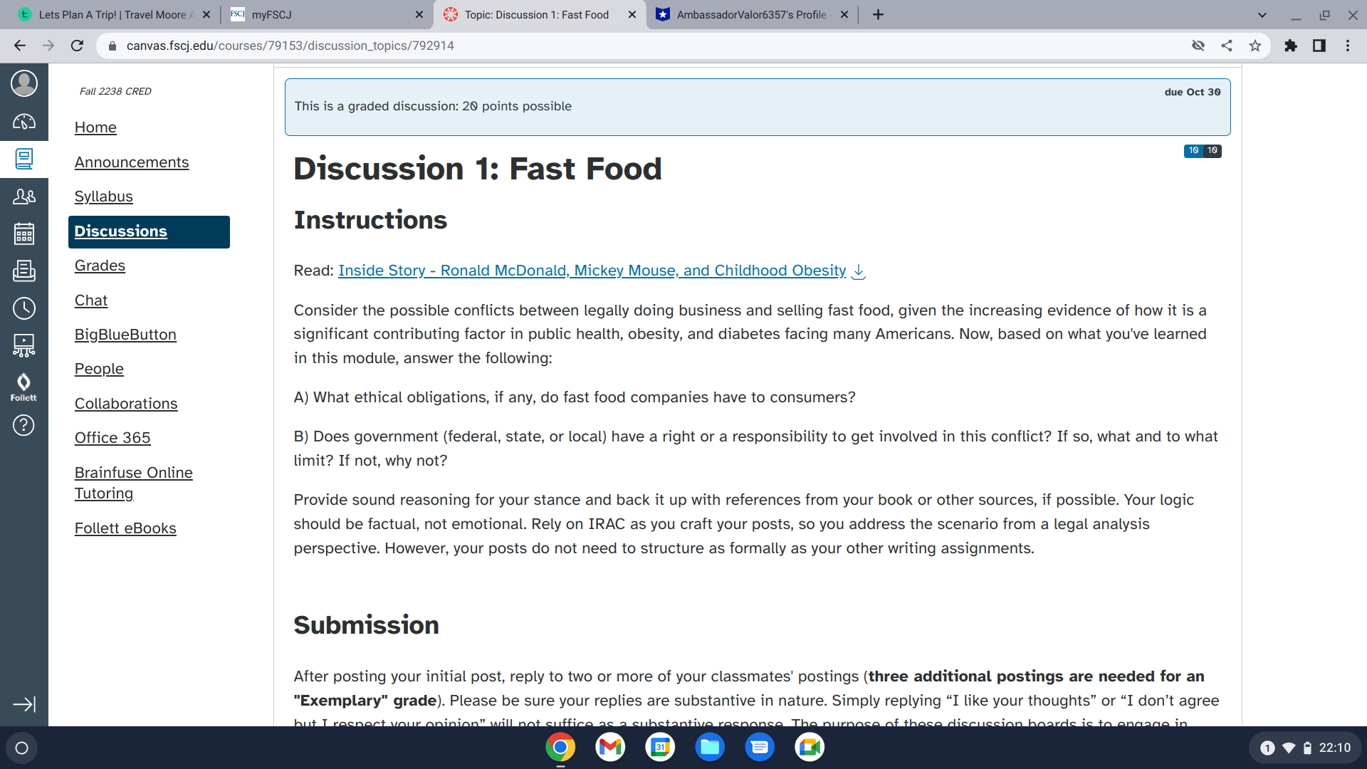Open the Canvas Dashboard icon
The height and width of the screenshot is (769, 1367).
pyautogui.click(x=24, y=122)
